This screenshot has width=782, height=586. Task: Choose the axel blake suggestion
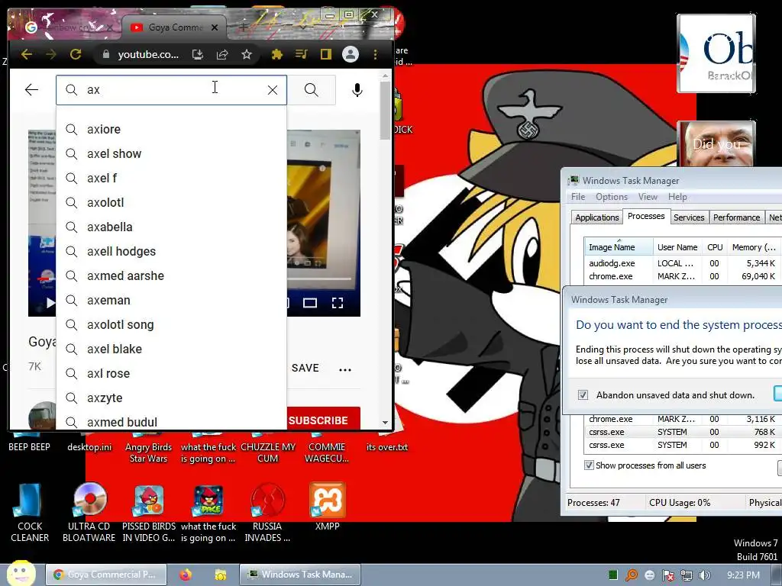172,349
